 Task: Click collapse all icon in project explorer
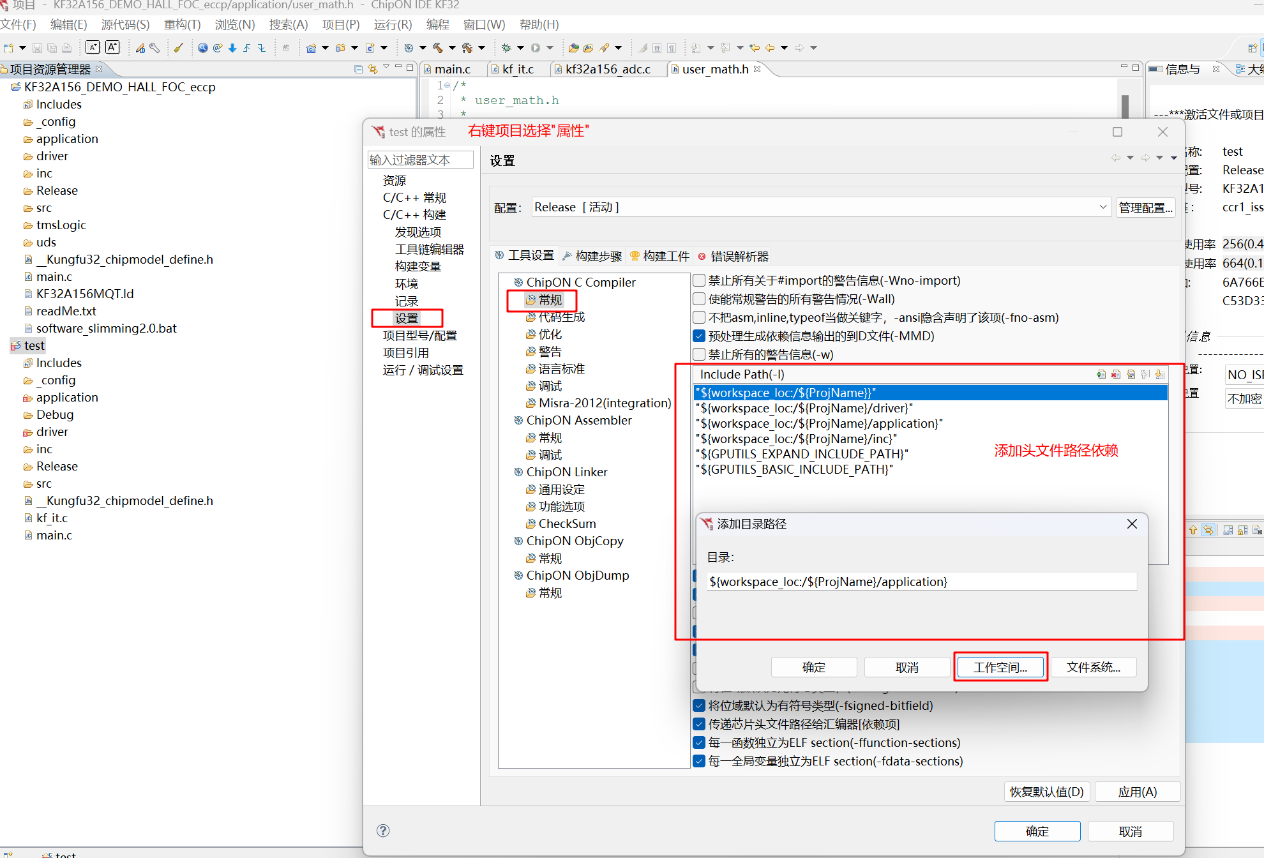tap(358, 69)
